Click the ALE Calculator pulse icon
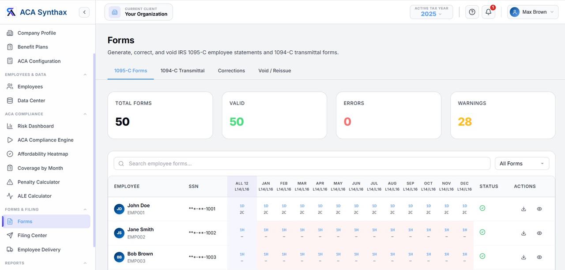Viewport: 565px width, 270px height. 10,196
